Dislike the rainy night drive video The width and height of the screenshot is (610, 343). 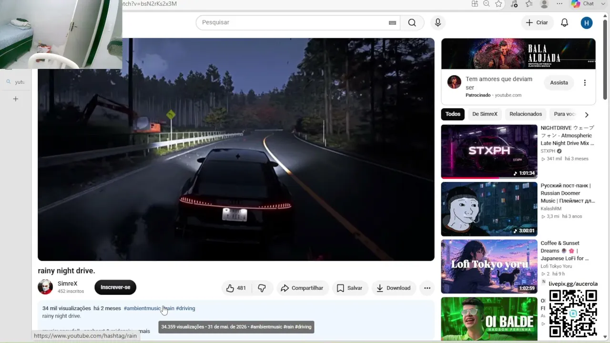pyautogui.click(x=262, y=288)
